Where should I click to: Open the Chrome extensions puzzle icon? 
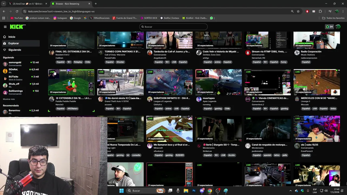tap(320, 11)
